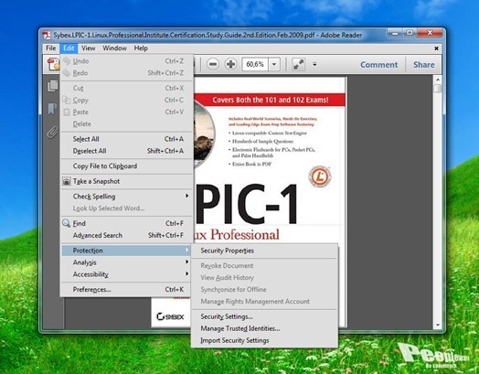The height and width of the screenshot is (374, 479).
Task: Open the page thumbnails panel icon
Action: pyautogui.click(x=52, y=86)
